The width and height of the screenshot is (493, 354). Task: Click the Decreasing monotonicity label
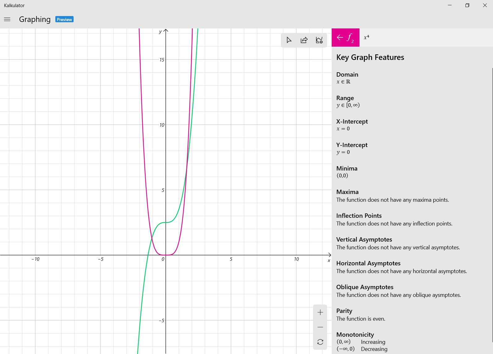(374, 349)
